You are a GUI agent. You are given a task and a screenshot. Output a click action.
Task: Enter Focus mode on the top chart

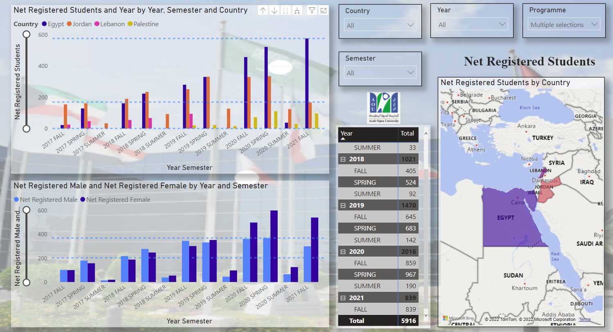click(x=323, y=11)
